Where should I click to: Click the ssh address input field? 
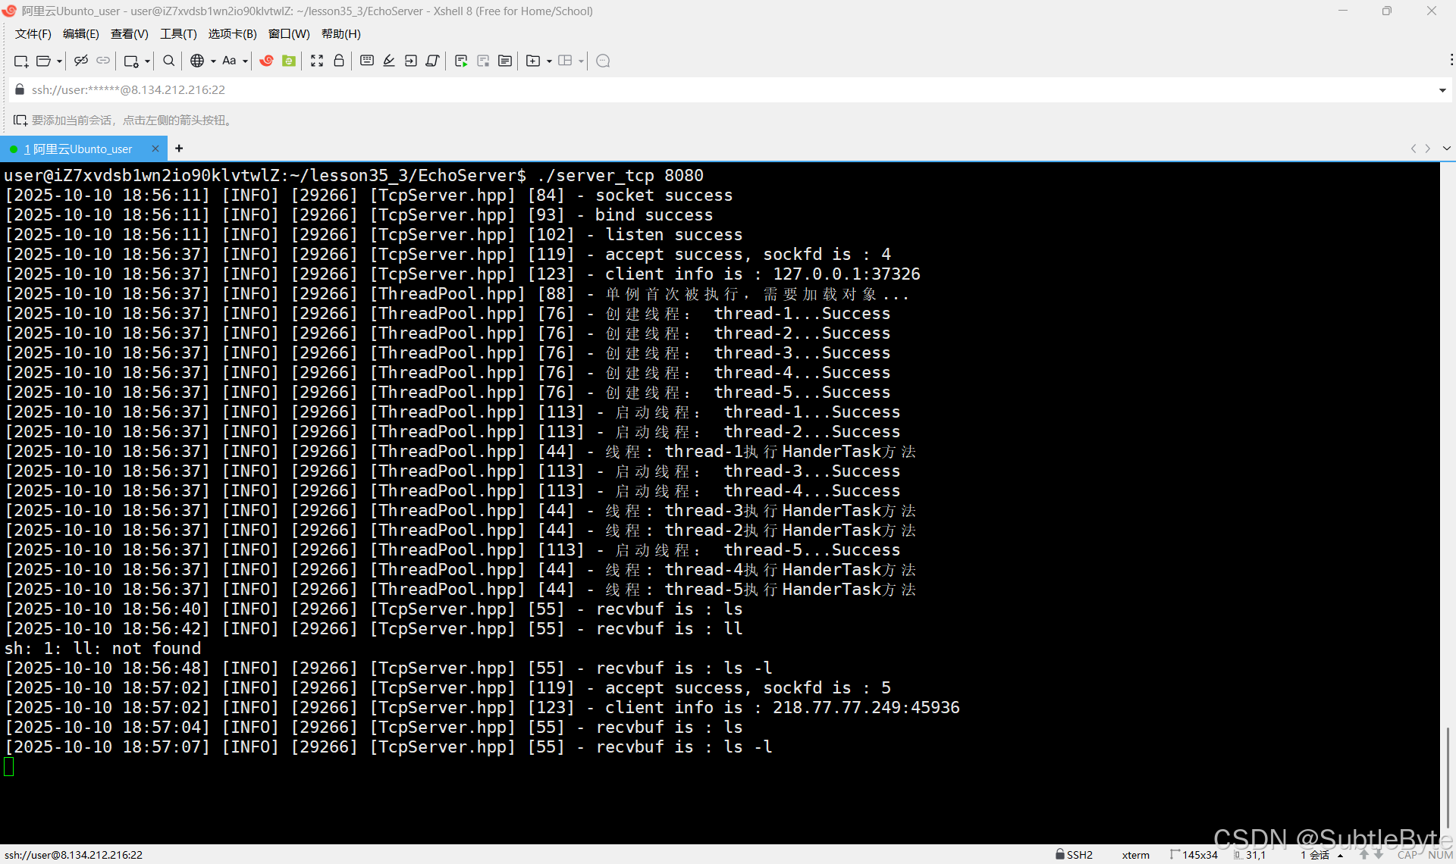pos(682,90)
